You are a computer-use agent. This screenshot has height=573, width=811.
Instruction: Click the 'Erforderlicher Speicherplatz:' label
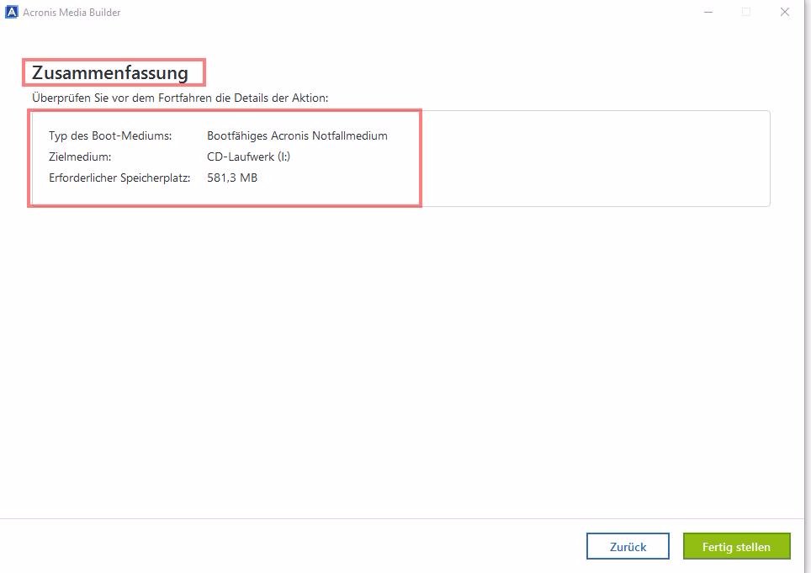click(119, 178)
